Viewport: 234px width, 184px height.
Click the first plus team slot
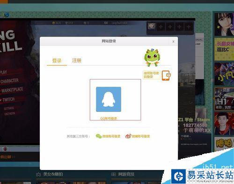[x=161, y=27]
